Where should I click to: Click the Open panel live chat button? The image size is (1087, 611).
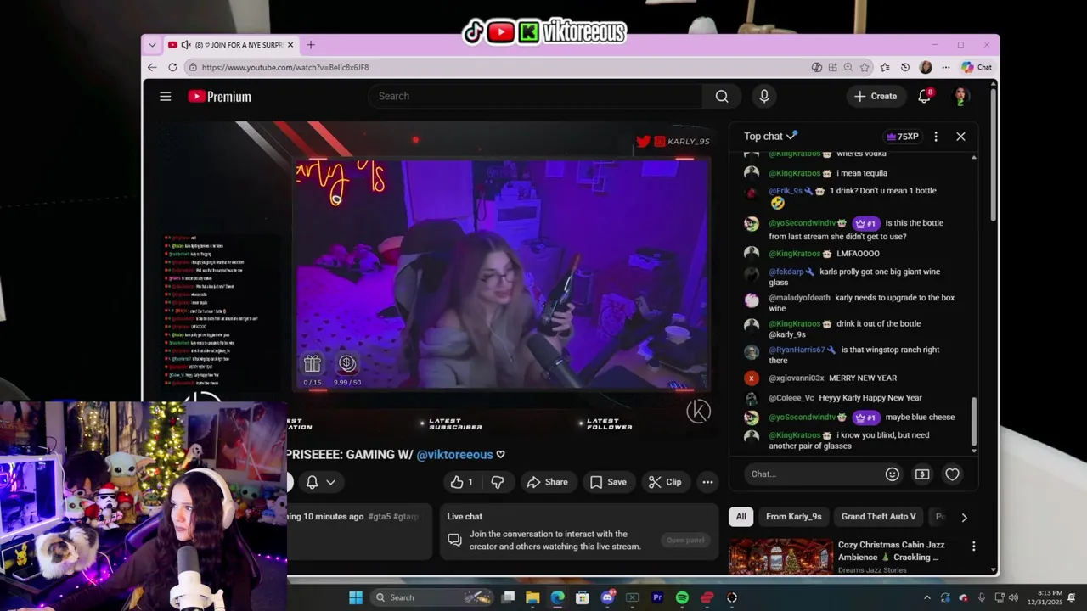click(685, 541)
